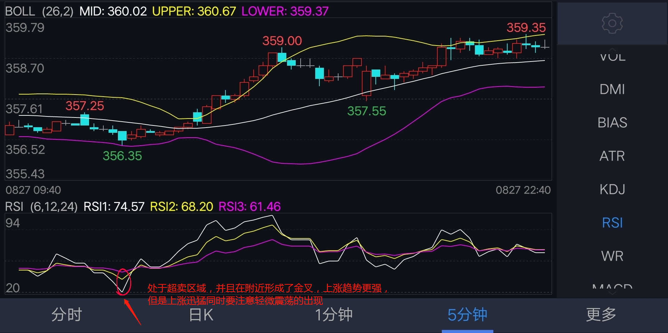Viewport: 668px width, 333px height.
Task: Toggle the currently active RSI indicator
Action: point(612,222)
